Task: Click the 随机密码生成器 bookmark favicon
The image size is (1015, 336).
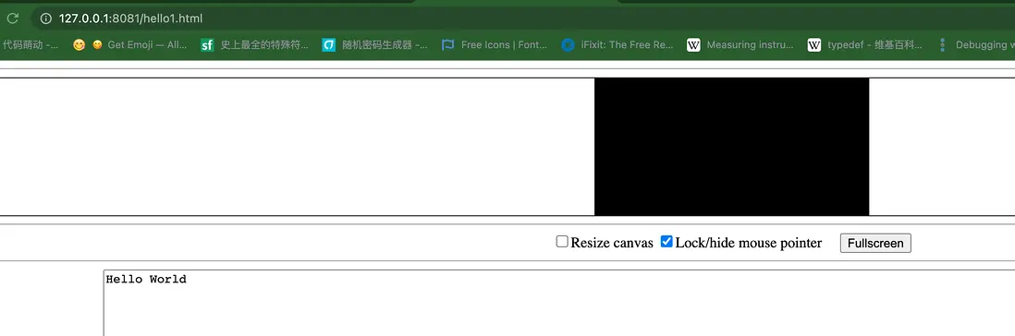Action: click(x=329, y=45)
